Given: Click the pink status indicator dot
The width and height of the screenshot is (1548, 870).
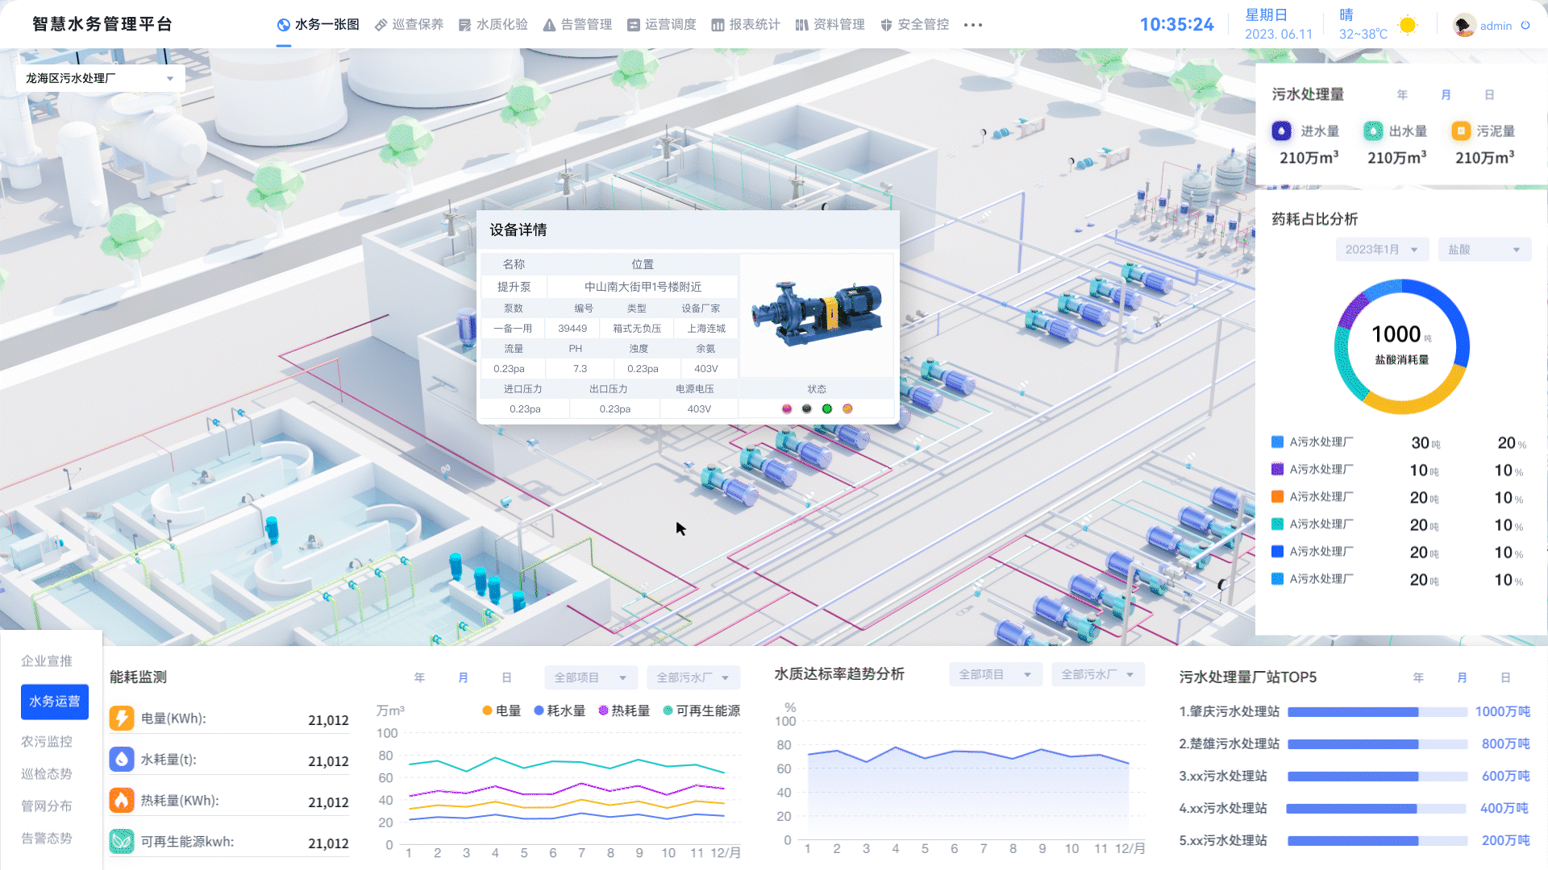Looking at the screenshot, I should pos(787,408).
